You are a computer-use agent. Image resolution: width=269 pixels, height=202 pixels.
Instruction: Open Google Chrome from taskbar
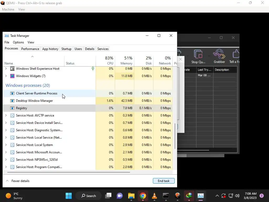143,196
